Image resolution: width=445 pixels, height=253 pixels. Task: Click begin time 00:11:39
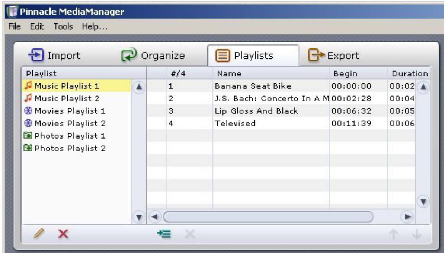click(x=351, y=123)
